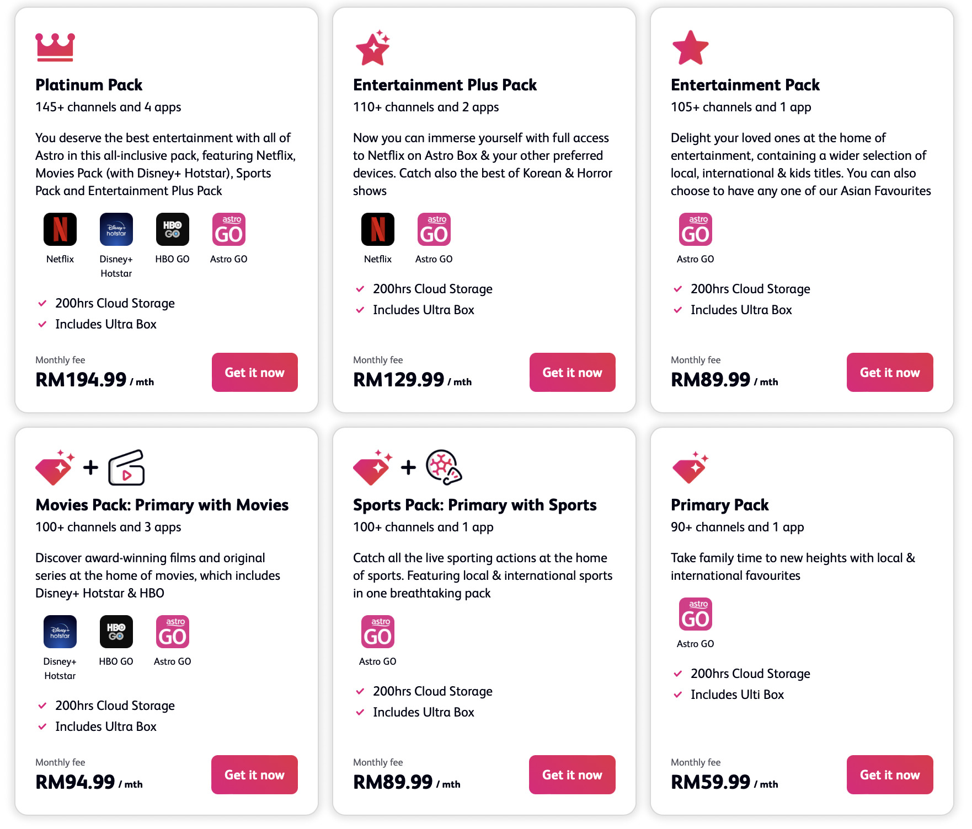The width and height of the screenshot is (972, 829).
Task: Subscribe to Movies Pack with Get it now
Action: pyautogui.click(x=254, y=775)
